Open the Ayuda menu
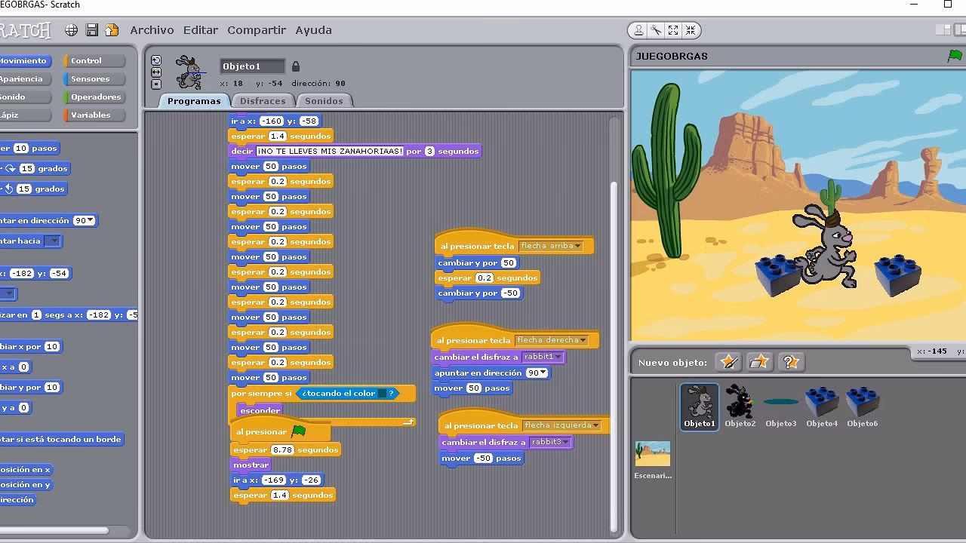The image size is (966, 543). click(313, 30)
